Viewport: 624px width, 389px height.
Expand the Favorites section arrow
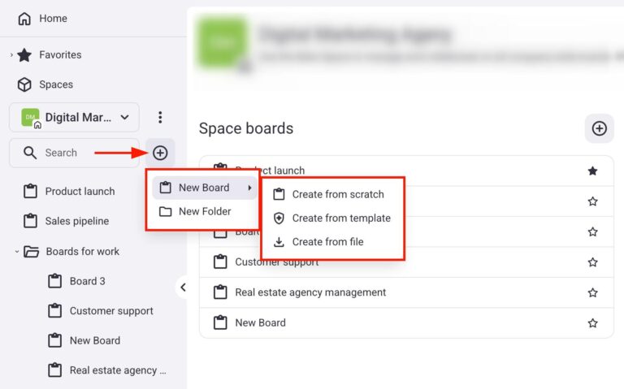point(11,55)
